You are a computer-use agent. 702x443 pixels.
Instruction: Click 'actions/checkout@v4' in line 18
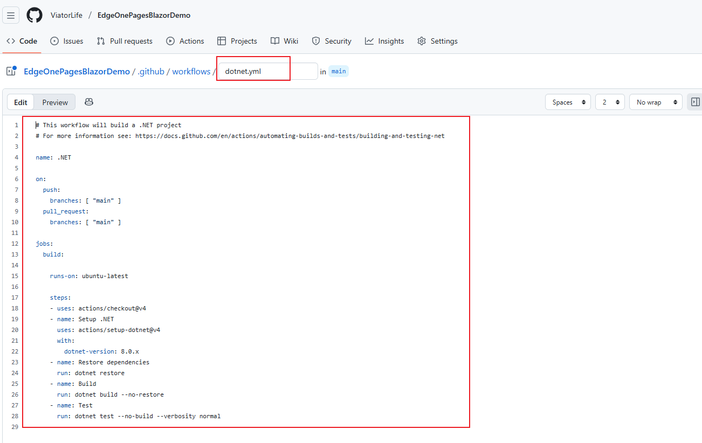(112, 308)
